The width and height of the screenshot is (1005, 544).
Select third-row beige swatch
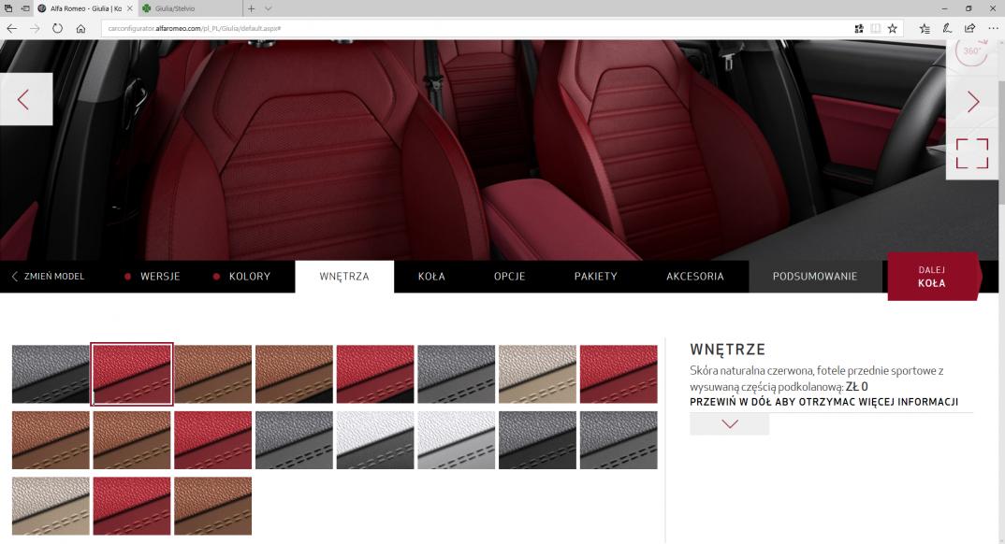[x=51, y=506]
